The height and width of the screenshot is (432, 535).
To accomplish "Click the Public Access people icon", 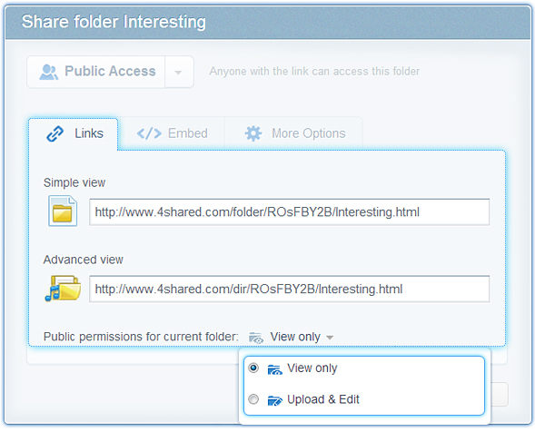I will click(x=49, y=72).
